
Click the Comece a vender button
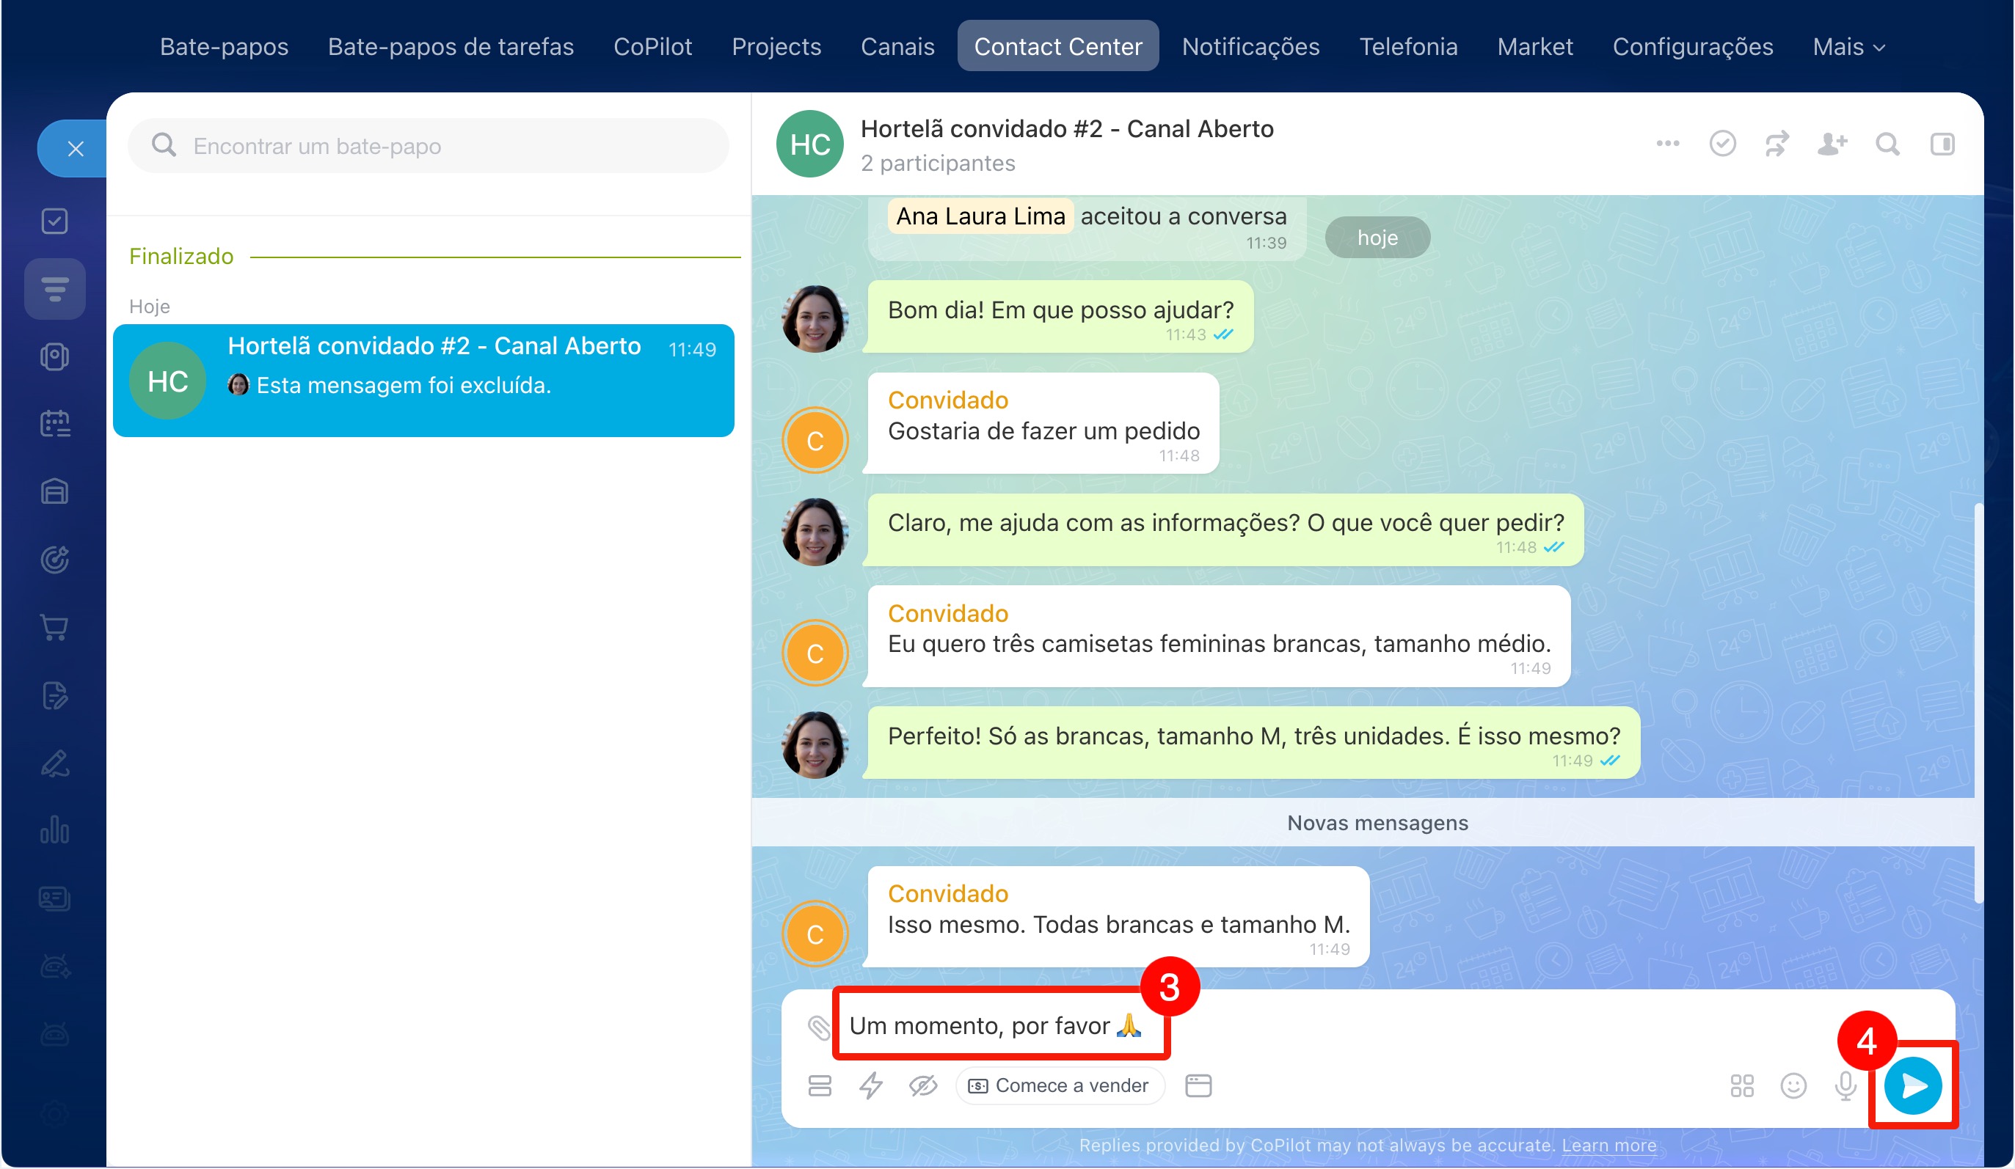click(1060, 1085)
